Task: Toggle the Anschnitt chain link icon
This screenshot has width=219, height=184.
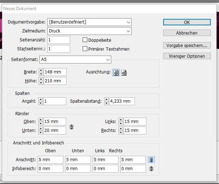Action: pos(151,160)
